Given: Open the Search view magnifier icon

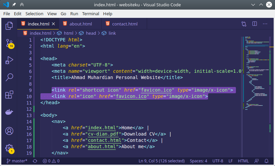Looking at the screenshot, I should coord(9,77).
